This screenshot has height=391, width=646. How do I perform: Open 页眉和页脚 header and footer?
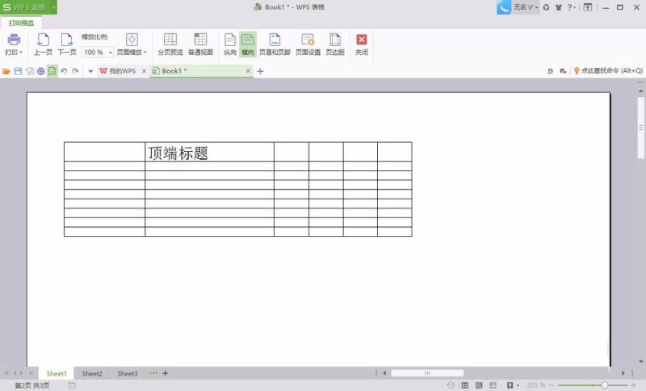(275, 44)
